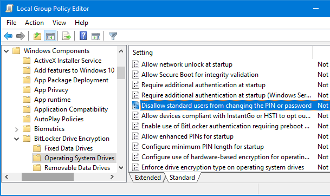Open the Help question-mark icon

[83, 36]
